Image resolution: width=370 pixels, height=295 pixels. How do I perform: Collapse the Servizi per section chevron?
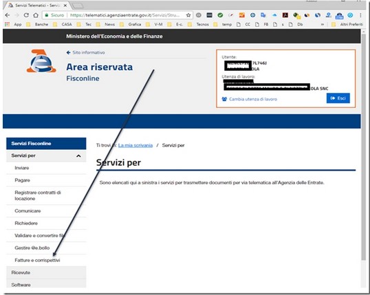coord(78,156)
